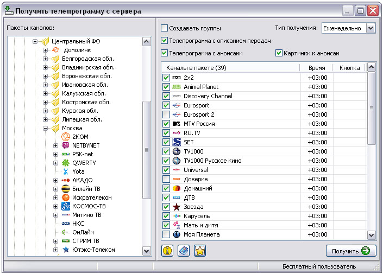Expand the Митино ТВ node
Image resolution: width=383 pixels, height=274 pixels.
pyautogui.click(x=56, y=215)
